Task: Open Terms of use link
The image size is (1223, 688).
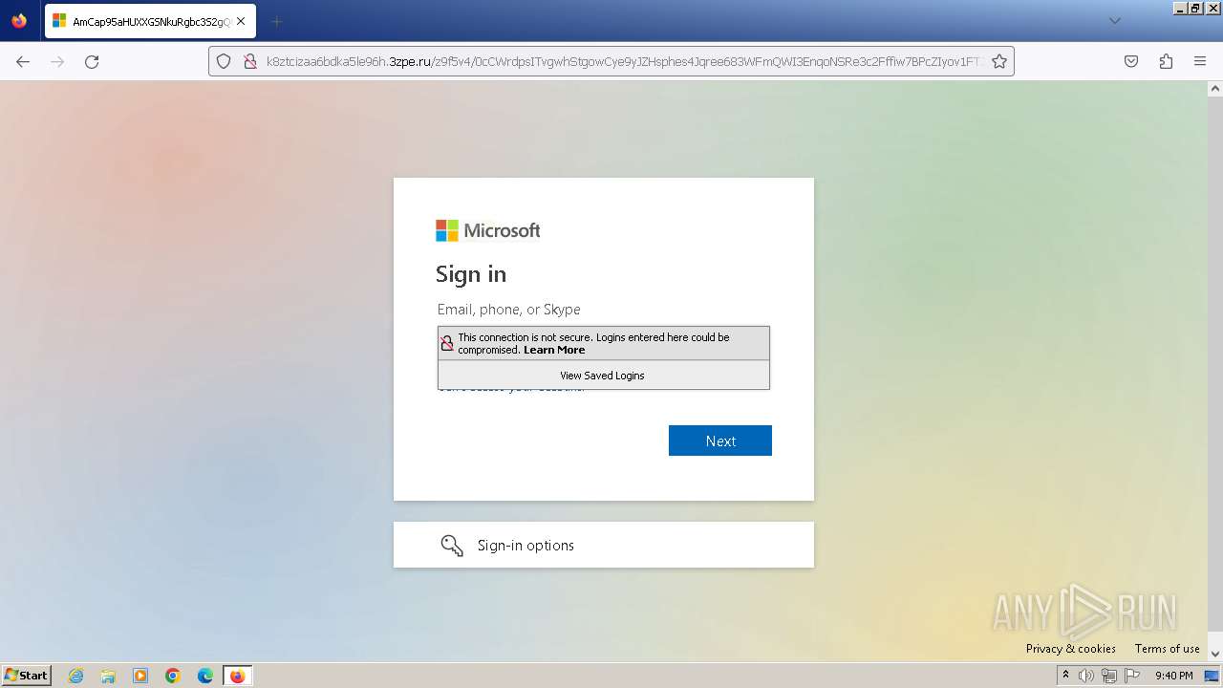Action: [1168, 648]
